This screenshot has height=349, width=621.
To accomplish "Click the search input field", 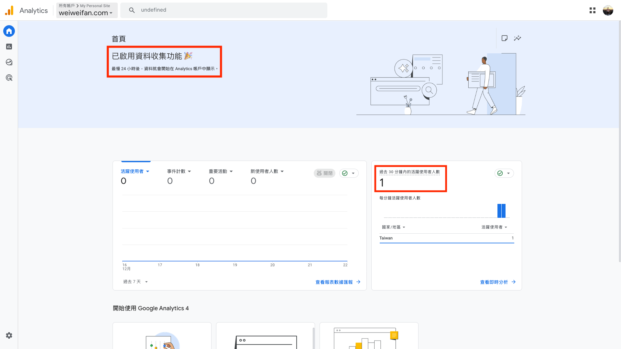I will coord(226,10).
